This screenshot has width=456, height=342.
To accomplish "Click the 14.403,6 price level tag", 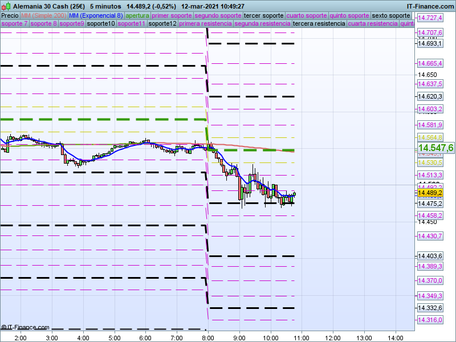I will pyautogui.click(x=430, y=256).
